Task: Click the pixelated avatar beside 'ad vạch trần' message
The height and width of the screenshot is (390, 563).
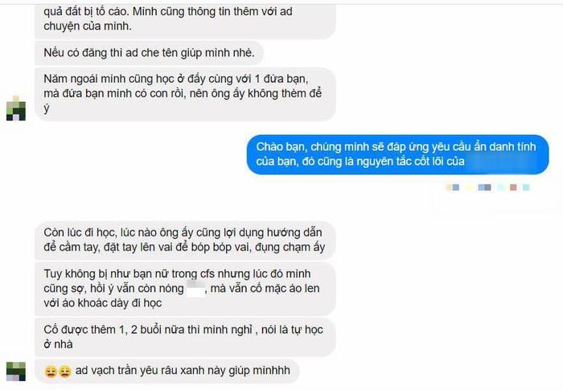Action: pyautogui.click(x=16, y=372)
